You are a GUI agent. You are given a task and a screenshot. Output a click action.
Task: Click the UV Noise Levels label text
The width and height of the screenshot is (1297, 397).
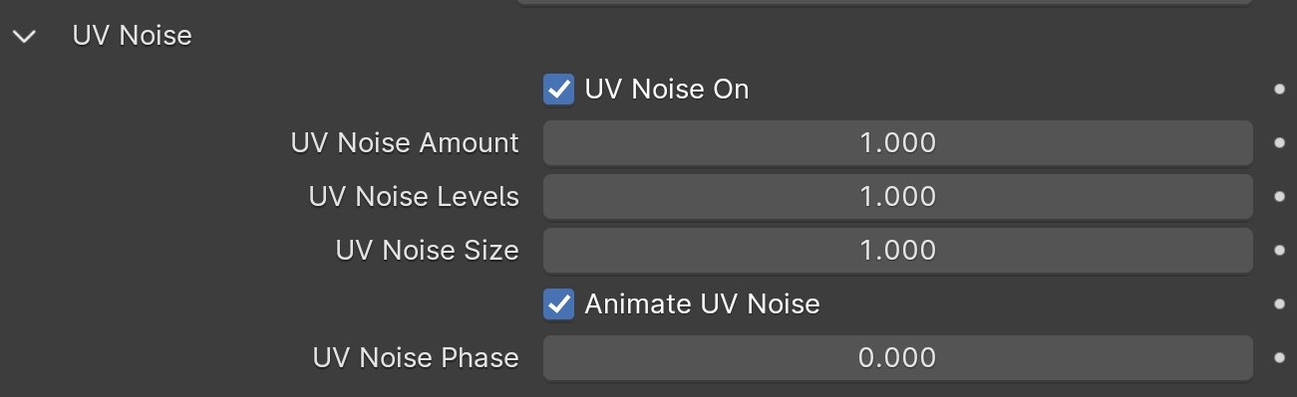click(414, 197)
